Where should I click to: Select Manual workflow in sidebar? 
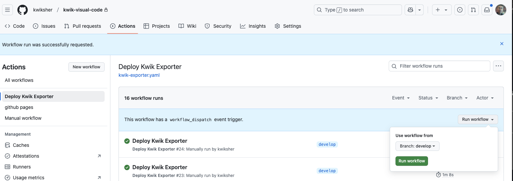(53, 118)
